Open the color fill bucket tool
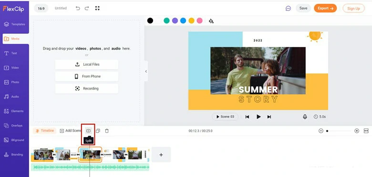This screenshot has width=372, height=177. point(211,21)
